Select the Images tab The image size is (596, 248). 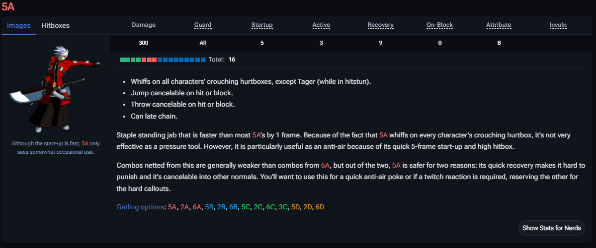[18, 25]
